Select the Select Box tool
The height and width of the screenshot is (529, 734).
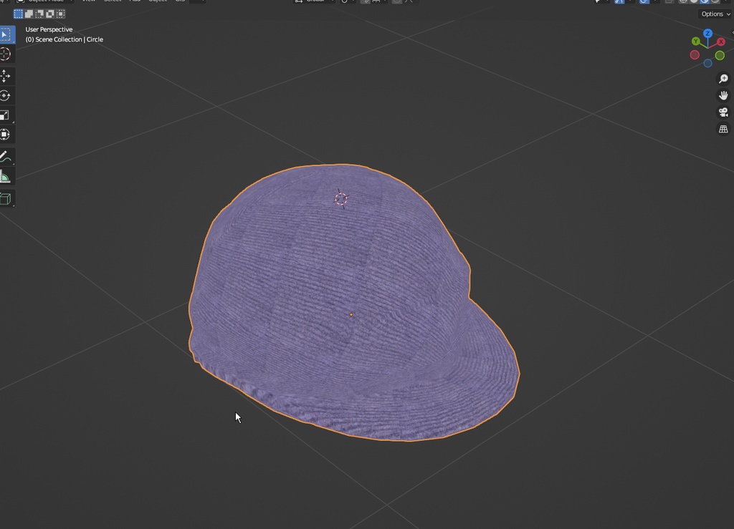(6, 34)
